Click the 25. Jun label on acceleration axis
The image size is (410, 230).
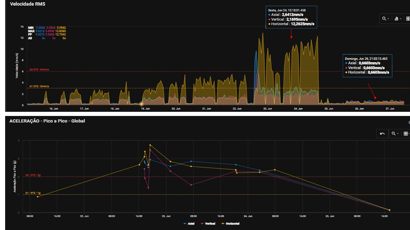[x=330, y=216]
